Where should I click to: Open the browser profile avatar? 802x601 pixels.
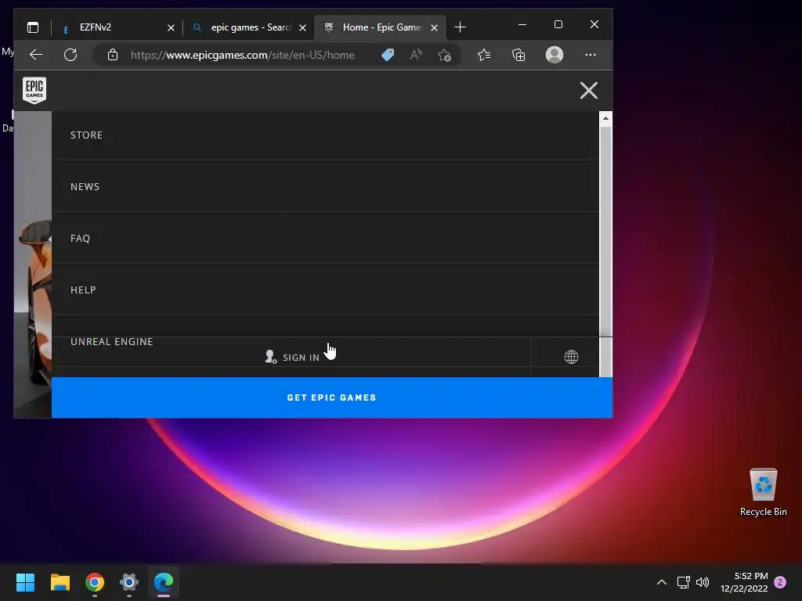[x=555, y=55]
